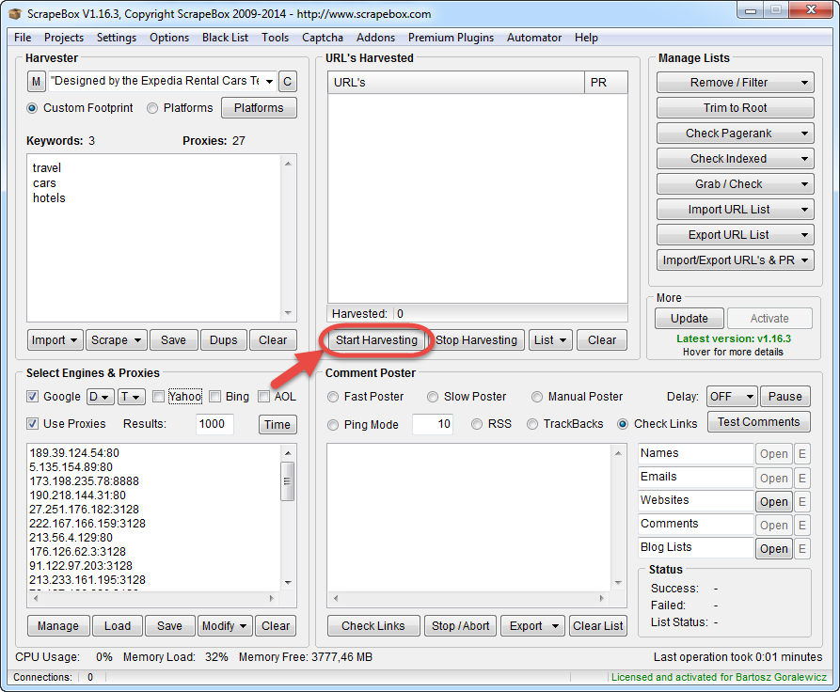Click the keyword 'hotels' in the list
Viewport: 840px width, 692px height.
(x=49, y=198)
